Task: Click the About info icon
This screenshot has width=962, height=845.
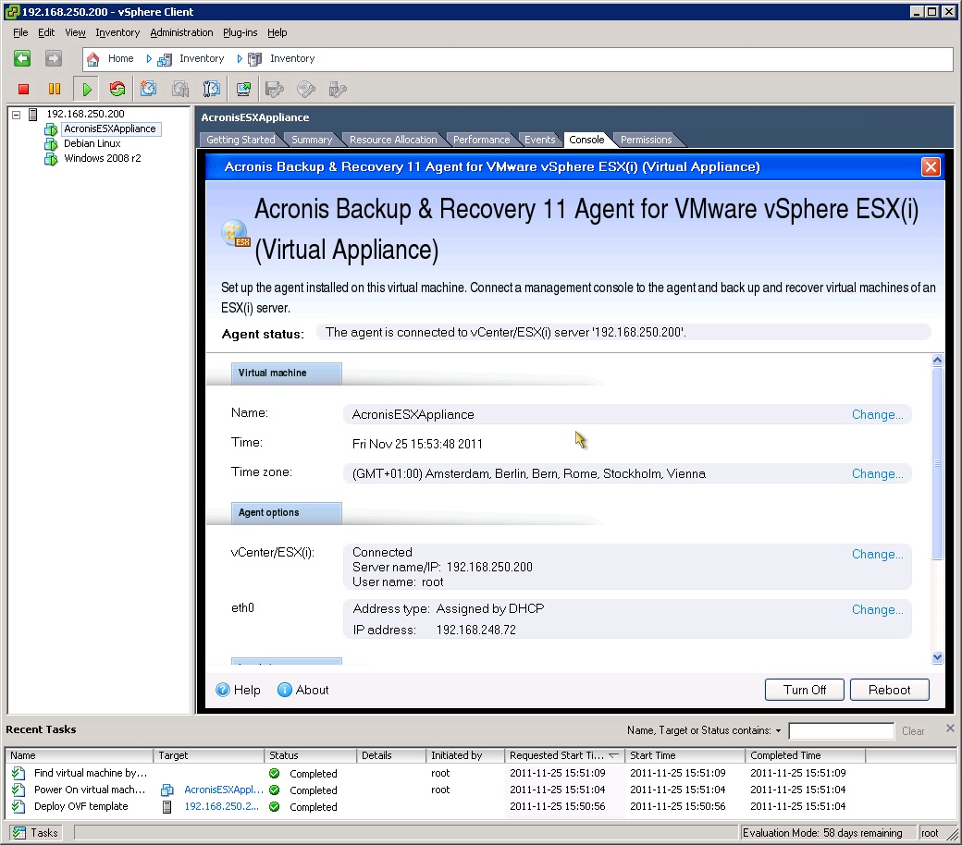Action: (285, 690)
